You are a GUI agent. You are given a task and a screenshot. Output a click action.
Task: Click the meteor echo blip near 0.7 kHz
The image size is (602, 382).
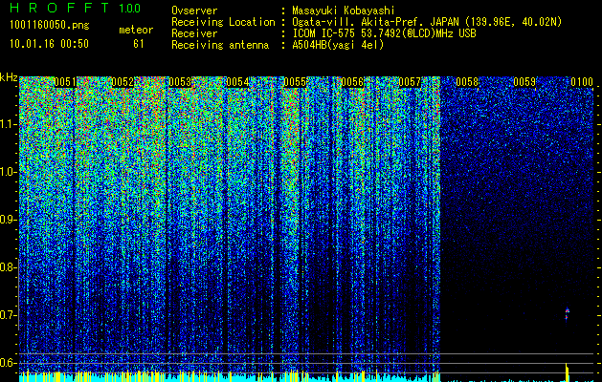[567, 313]
